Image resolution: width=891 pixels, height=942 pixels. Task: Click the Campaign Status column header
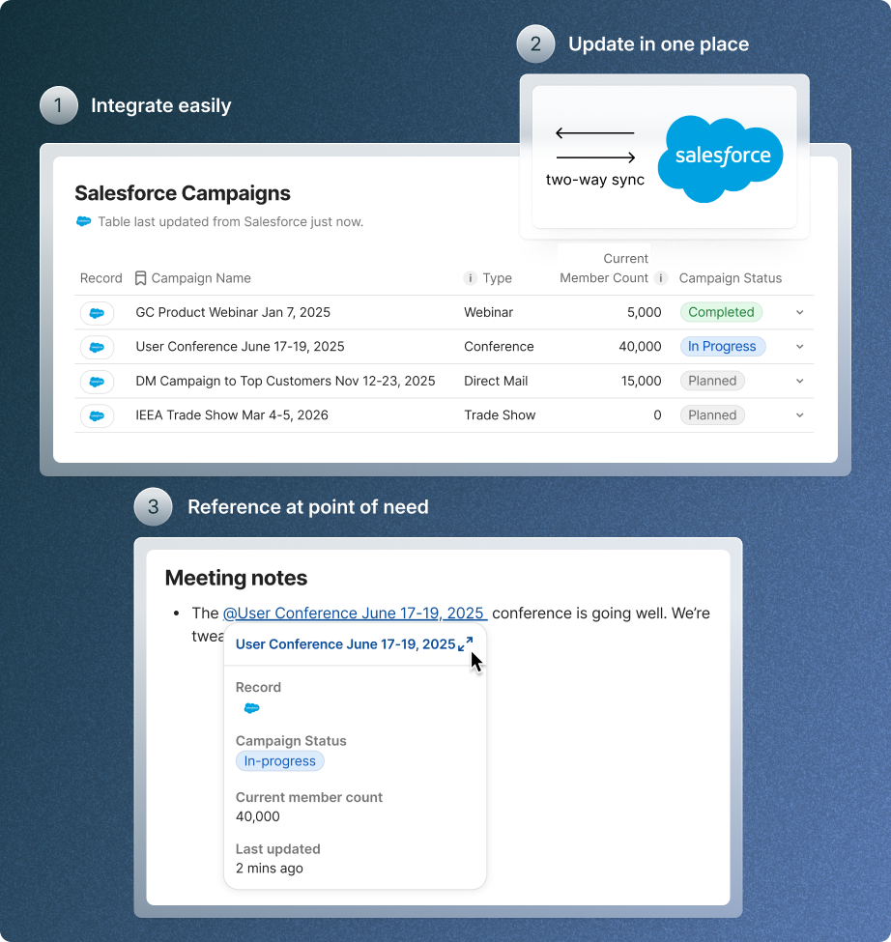(x=731, y=278)
